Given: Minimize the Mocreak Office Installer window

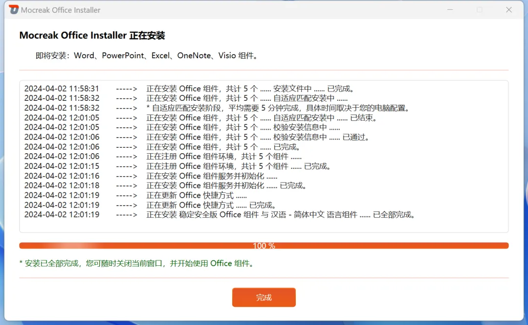Looking at the screenshot, I should coord(450,10).
